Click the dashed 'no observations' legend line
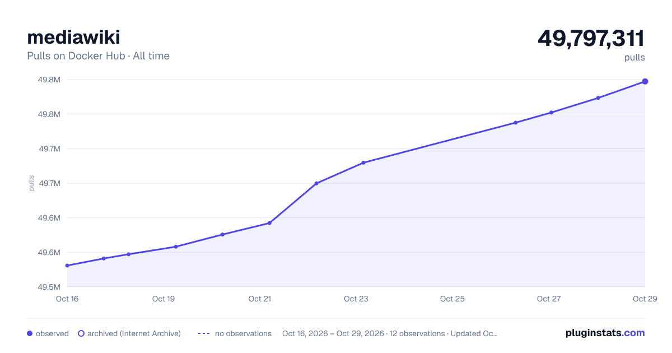 [x=204, y=333]
